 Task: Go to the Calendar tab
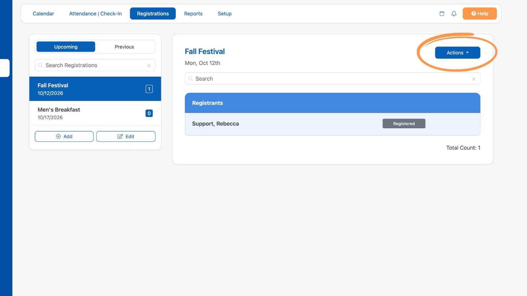click(x=43, y=13)
